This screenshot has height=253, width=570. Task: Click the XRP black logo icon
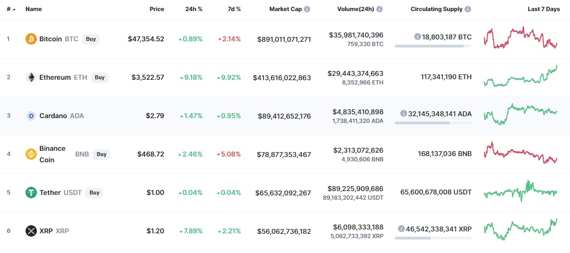pyautogui.click(x=31, y=231)
